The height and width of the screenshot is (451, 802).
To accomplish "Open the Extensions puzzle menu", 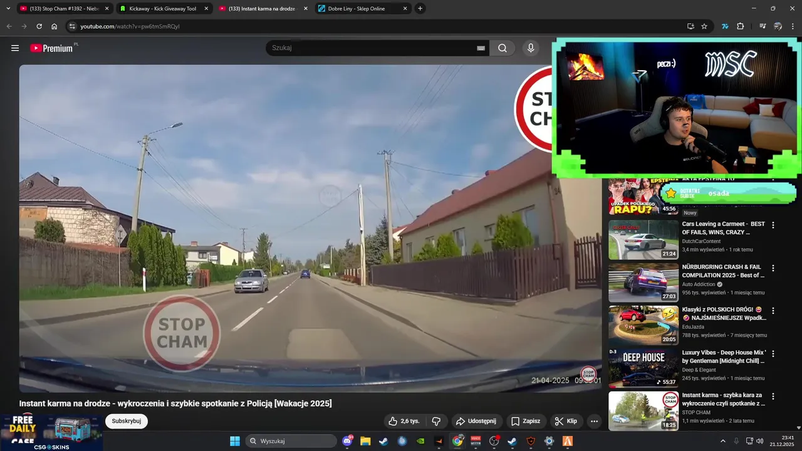I will (x=740, y=26).
